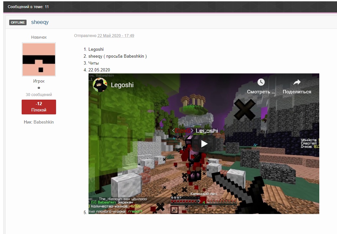Click the sheeqy avatar image
This screenshot has width=337, height=234.
[x=39, y=59]
